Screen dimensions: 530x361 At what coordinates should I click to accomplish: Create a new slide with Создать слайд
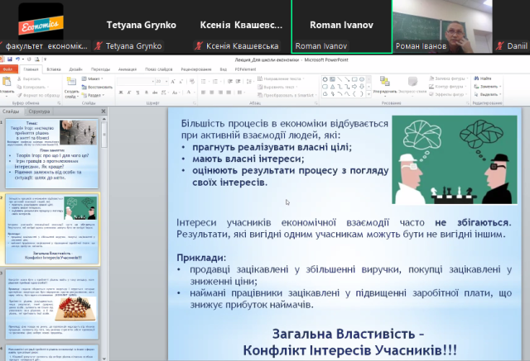(x=71, y=88)
